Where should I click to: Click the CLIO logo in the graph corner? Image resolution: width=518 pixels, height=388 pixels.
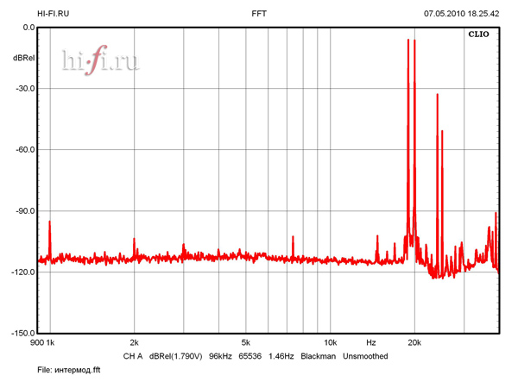click(x=477, y=36)
